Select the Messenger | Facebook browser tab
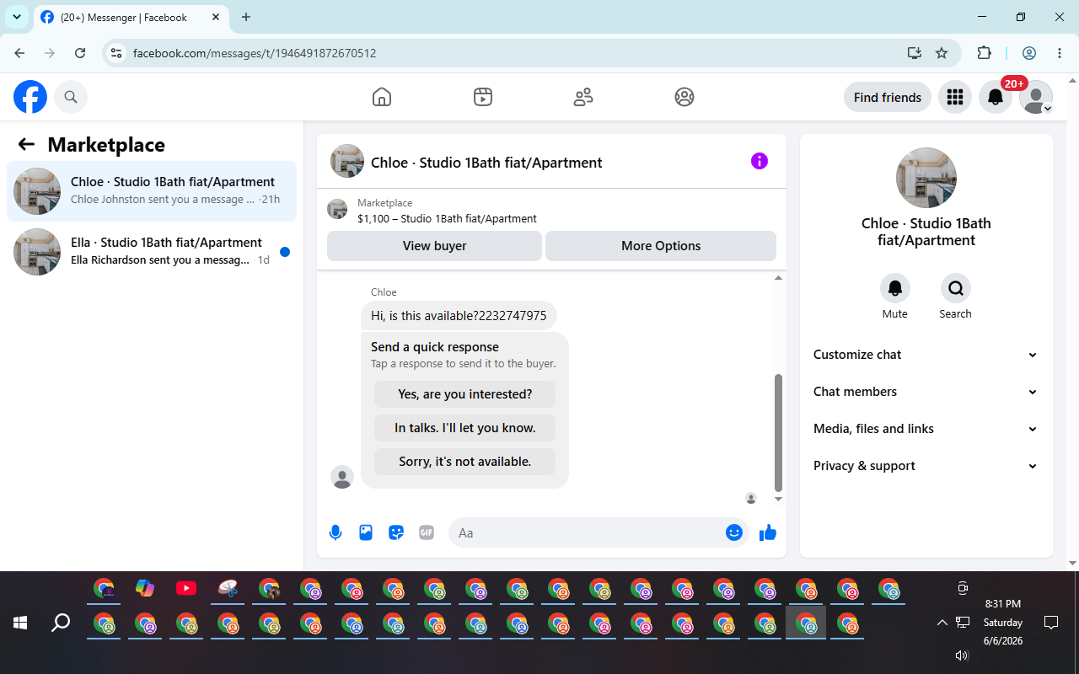Image resolution: width=1079 pixels, height=674 pixels. 131,17
